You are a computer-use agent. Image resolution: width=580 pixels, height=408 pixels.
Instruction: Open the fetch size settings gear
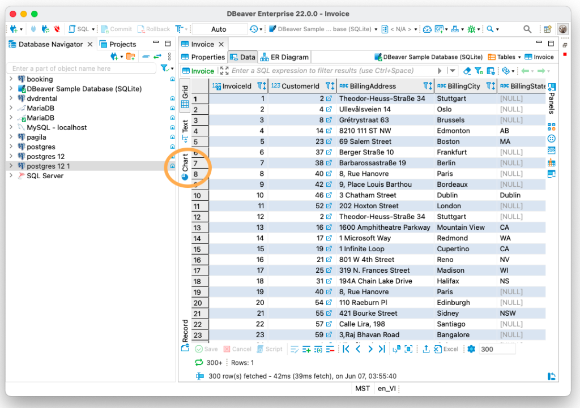(x=472, y=349)
